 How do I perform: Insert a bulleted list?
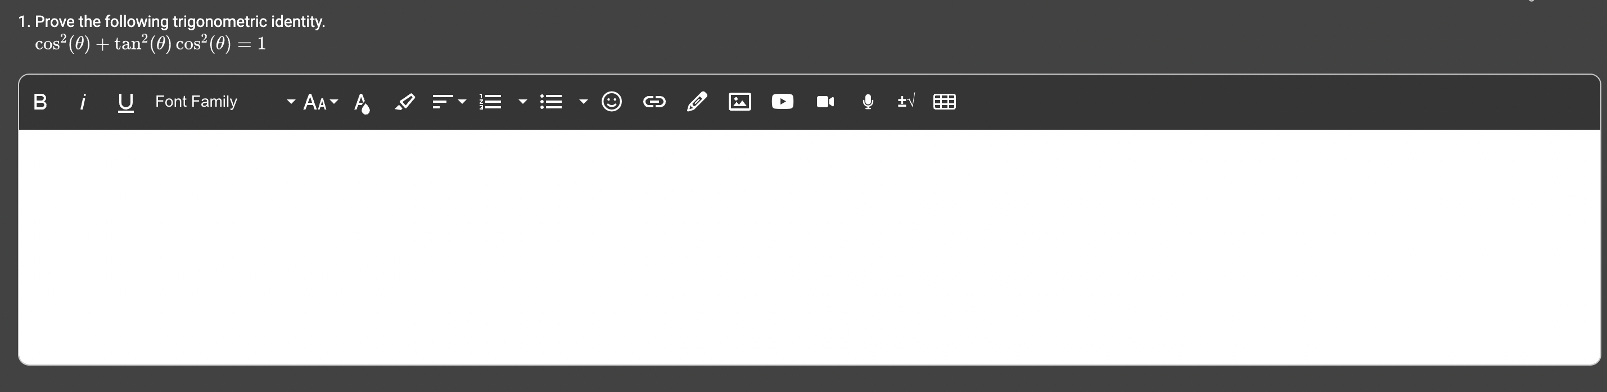551,102
